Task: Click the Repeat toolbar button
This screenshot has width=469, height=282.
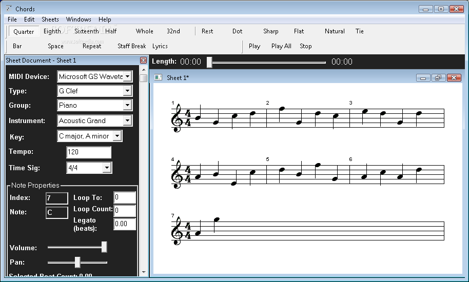Action: pos(92,46)
